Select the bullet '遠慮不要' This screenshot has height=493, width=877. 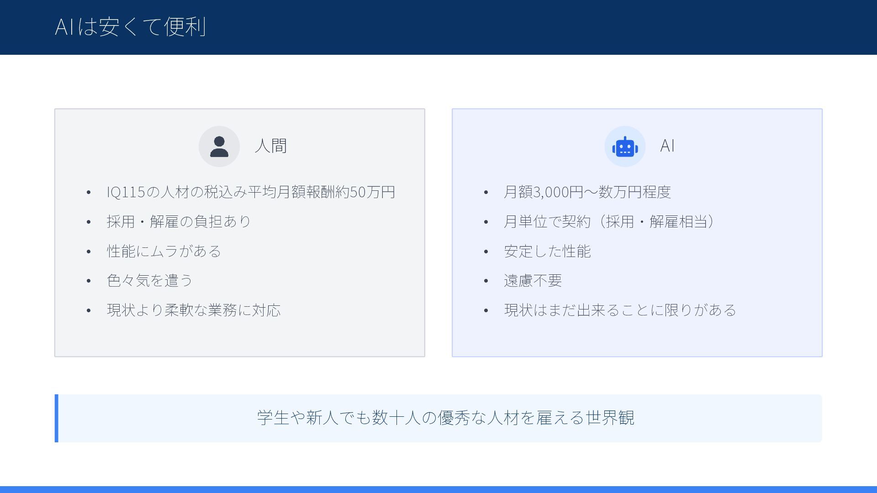click(533, 281)
